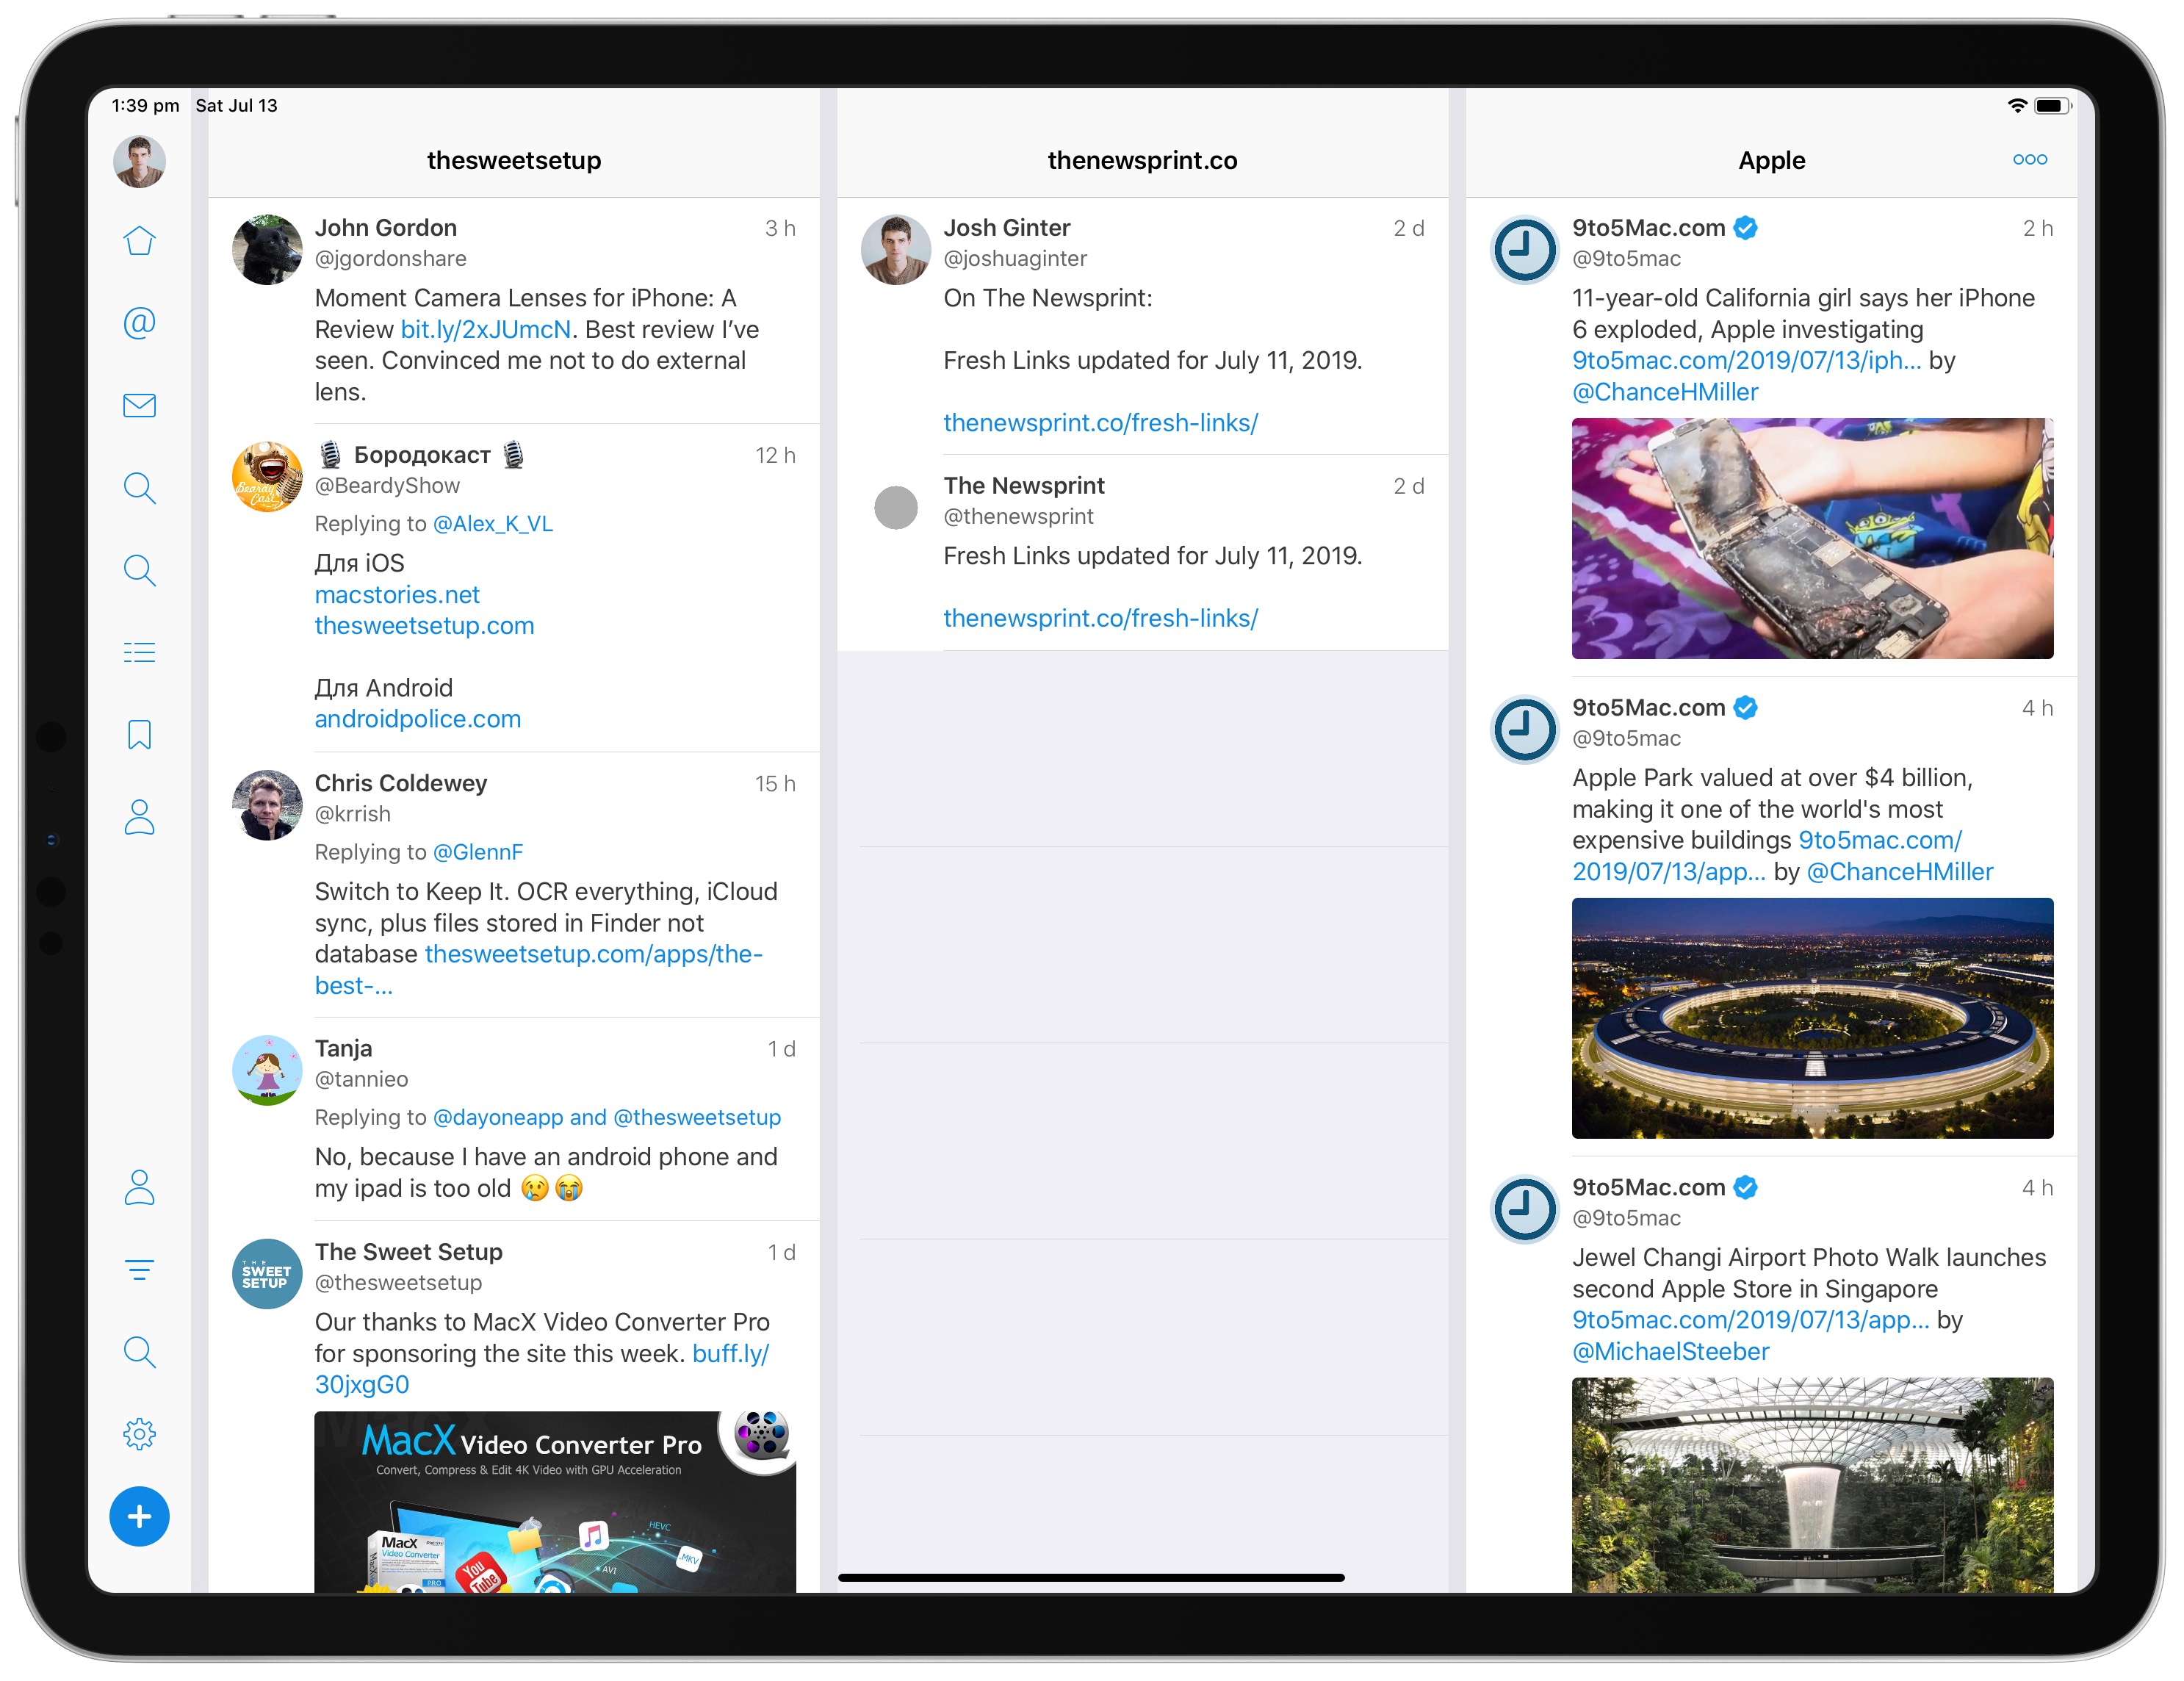
Task: Open the filter lines icon in sidebar
Action: click(x=139, y=1270)
